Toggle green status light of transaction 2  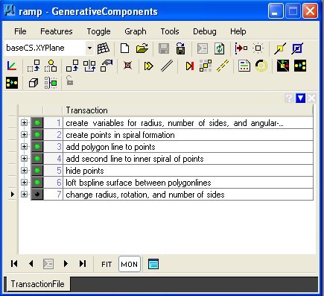[x=37, y=135]
